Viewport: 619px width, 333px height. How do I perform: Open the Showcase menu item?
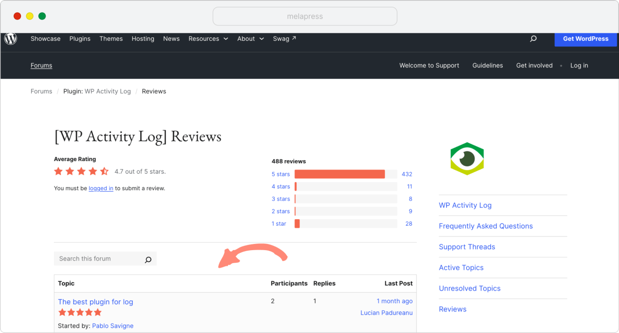[x=45, y=39]
